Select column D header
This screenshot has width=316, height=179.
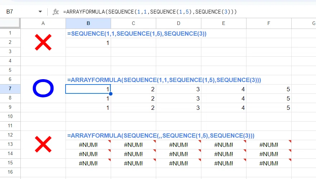178,23
